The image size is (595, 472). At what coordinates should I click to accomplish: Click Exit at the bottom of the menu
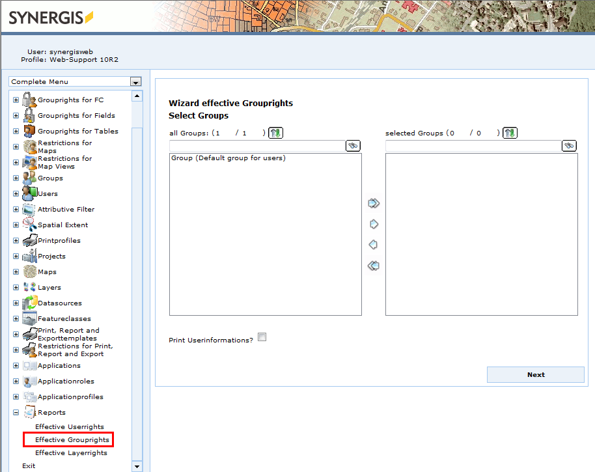coord(28,465)
